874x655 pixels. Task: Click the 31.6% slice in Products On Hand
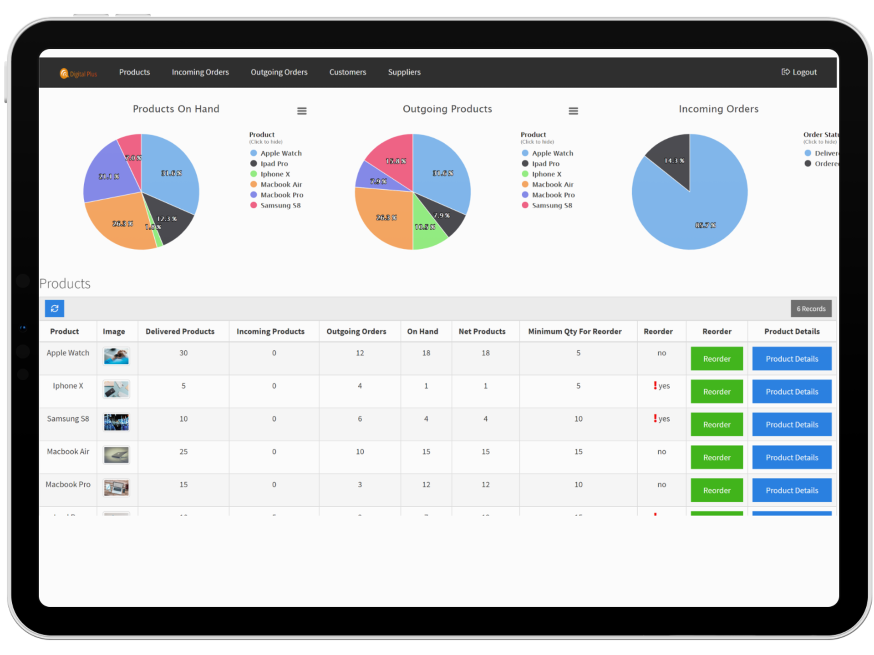pos(171,173)
